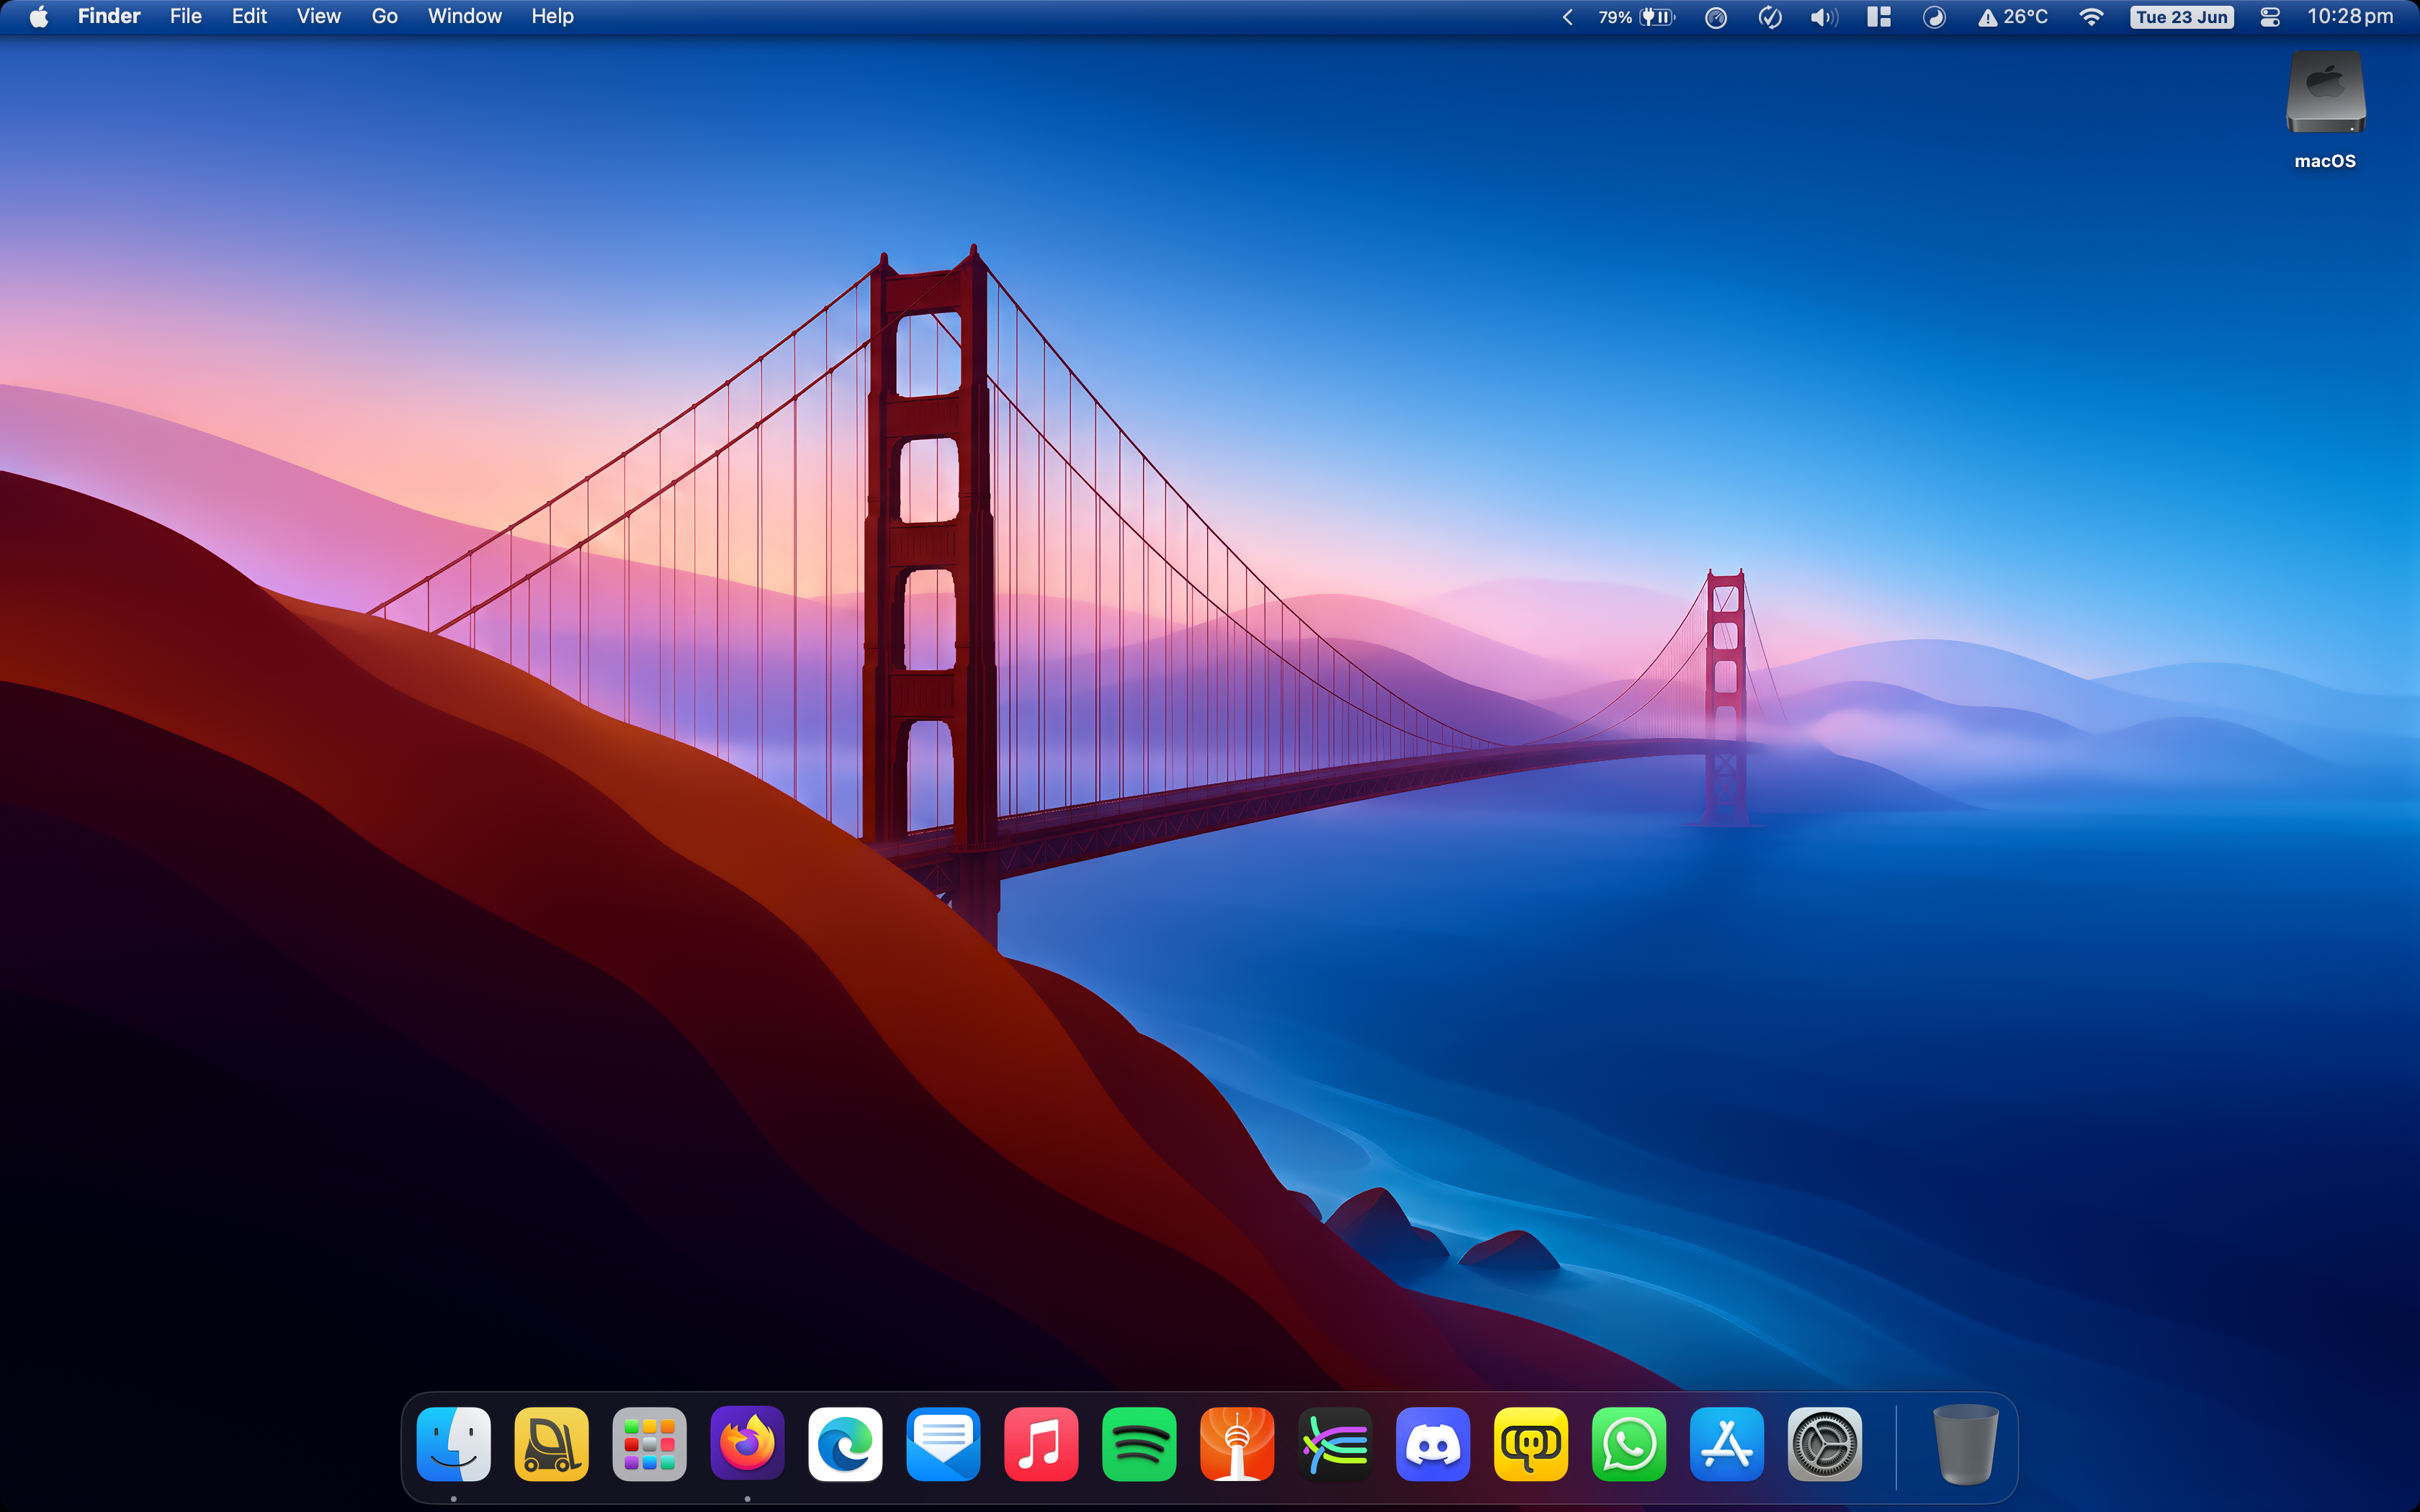Open the orange tower app in Dock
The image size is (2420, 1512).
click(x=1237, y=1444)
